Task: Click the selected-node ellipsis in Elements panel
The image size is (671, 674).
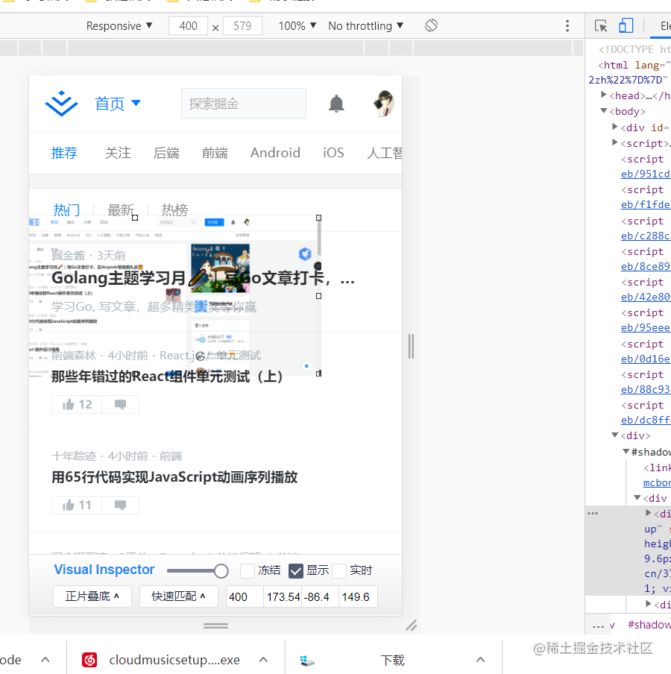Action: tap(593, 513)
